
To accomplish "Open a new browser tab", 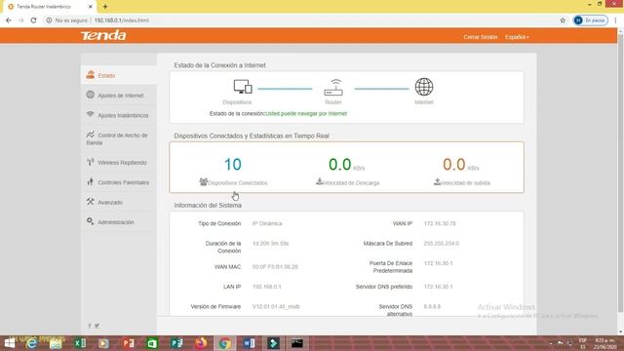I will [105, 7].
